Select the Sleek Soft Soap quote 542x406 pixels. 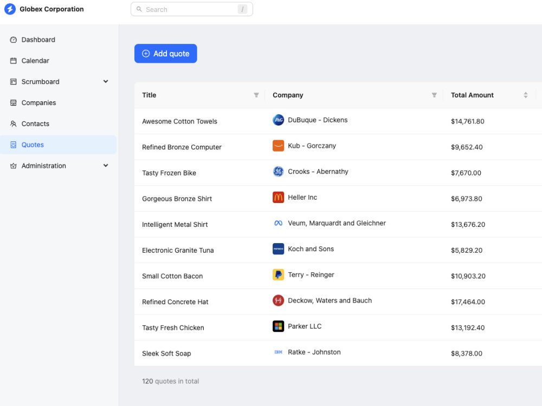point(166,353)
